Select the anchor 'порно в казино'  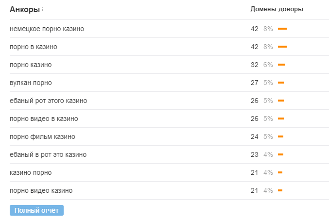[x=34, y=47]
